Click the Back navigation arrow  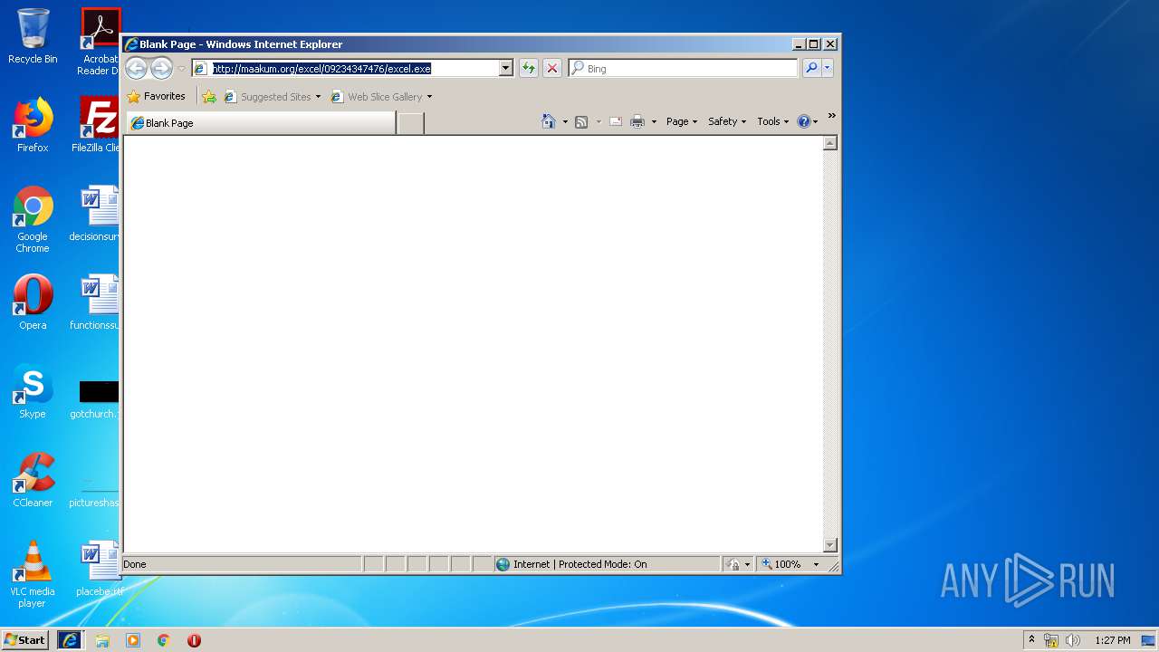pos(136,68)
